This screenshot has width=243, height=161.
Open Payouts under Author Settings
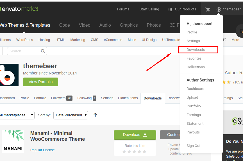click(193, 132)
